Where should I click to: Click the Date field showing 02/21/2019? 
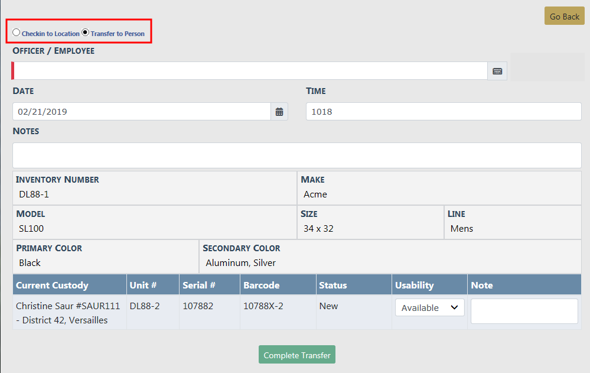(142, 112)
